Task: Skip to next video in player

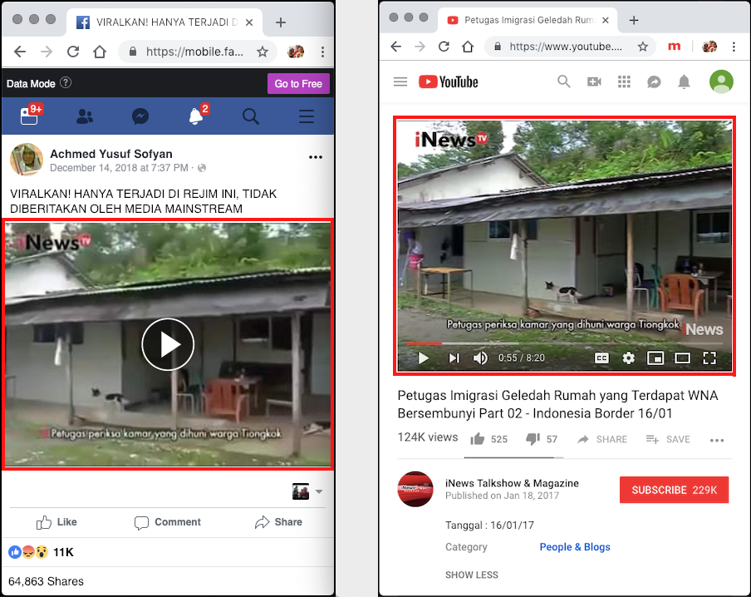Action: 454,358
